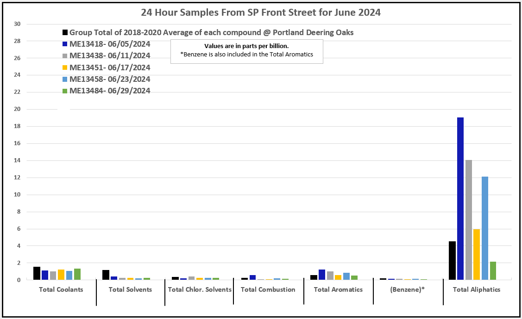Screen dimensions: 522x319
Task: Click the gray Total Aliphatics bar
Action: (x=468, y=220)
